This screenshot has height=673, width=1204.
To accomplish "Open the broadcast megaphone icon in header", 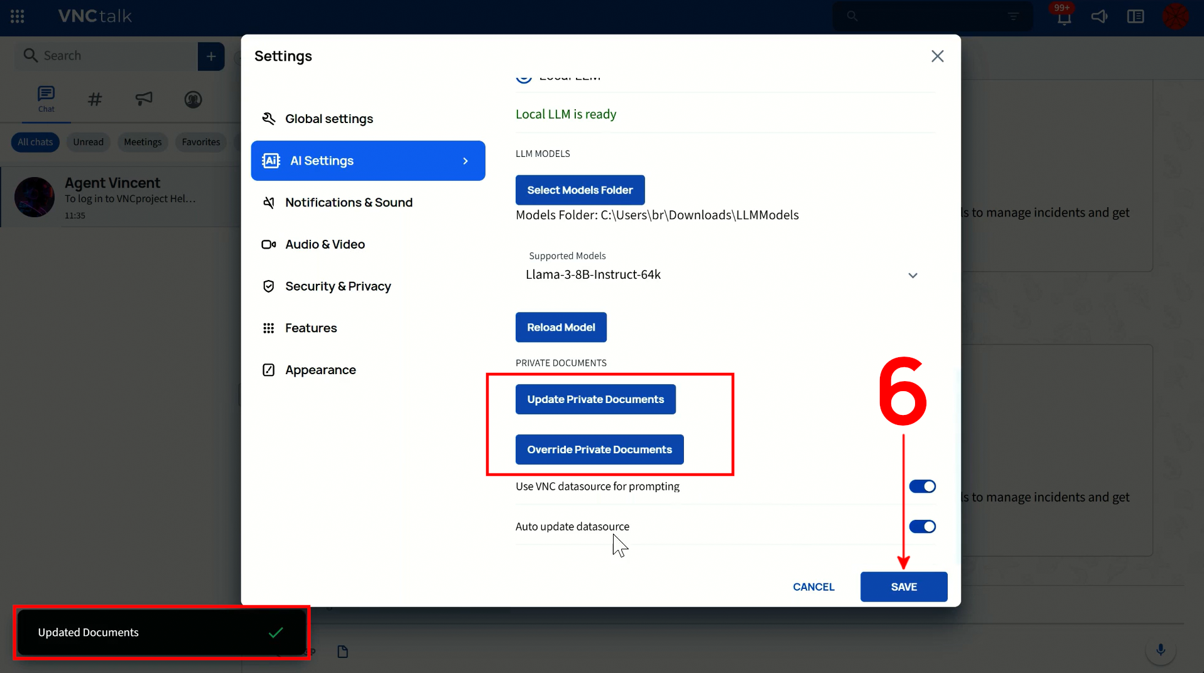I will (x=1099, y=17).
